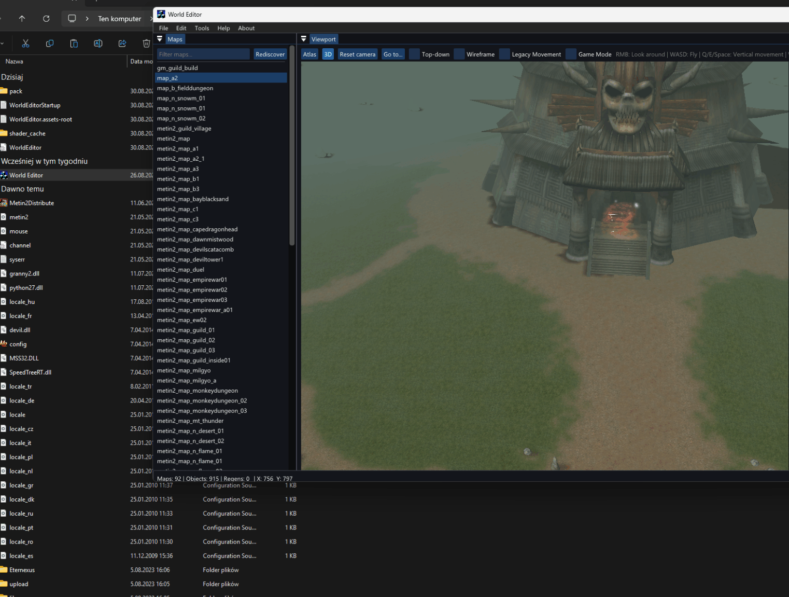Toggle the Legacy Movement checkbox
The width and height of the screenshot is (789, 597).
pyautogui.click(x=504, y=54)
